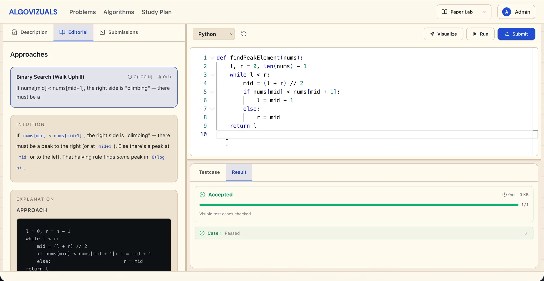Click the 'Visible test cases checked' text
The height and width of the screenshot is (281, 544).
click(225, 214)
